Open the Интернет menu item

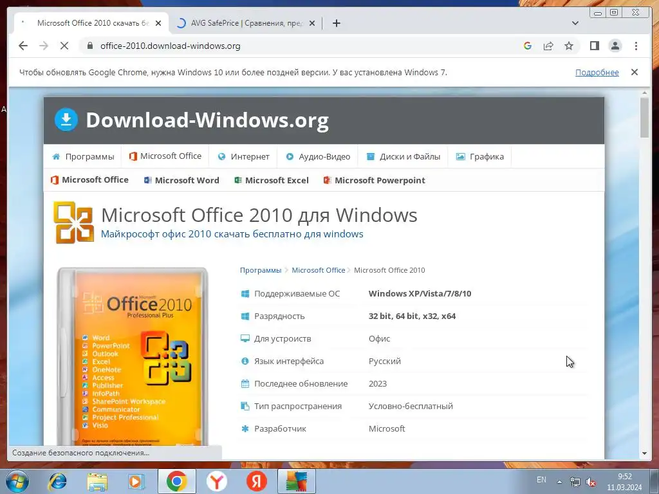click(243, 156)
